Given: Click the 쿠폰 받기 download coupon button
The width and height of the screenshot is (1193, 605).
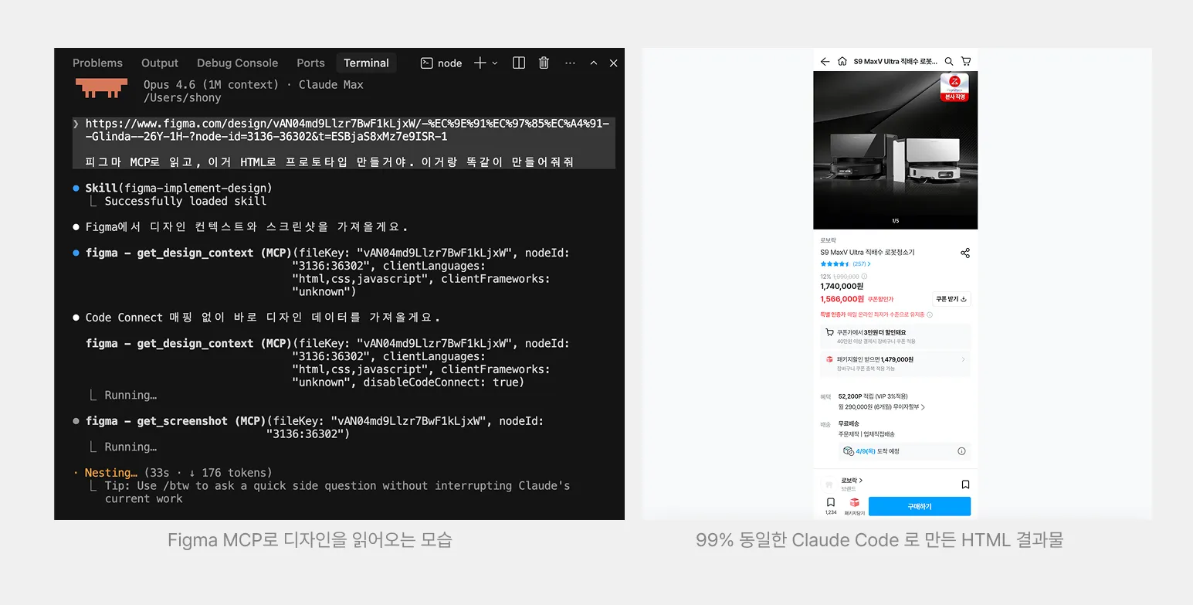Looking at the screenshot, I should (951, 299).
